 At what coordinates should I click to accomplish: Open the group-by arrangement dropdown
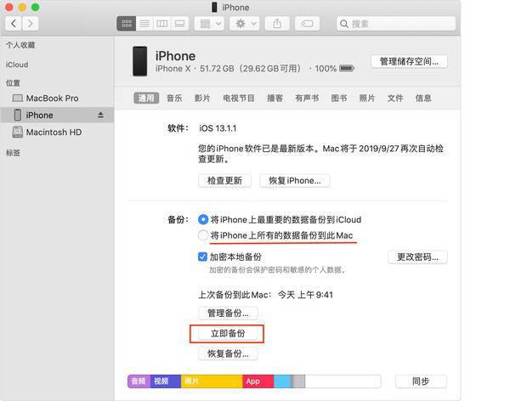(x=209, y=24)
